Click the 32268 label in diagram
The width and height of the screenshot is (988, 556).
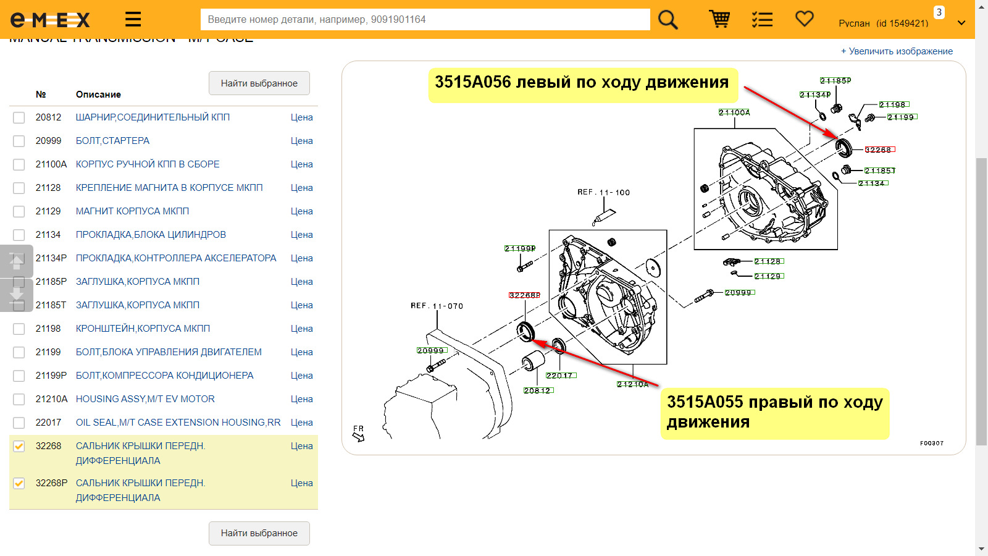point(879,150)
